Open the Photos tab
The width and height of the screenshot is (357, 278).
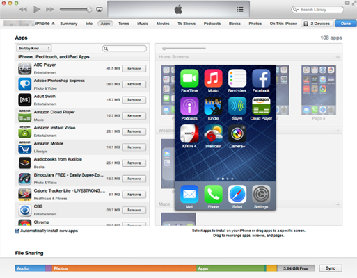[255, 24]
